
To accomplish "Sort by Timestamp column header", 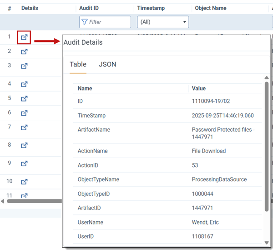I will (x=151, y=8).
